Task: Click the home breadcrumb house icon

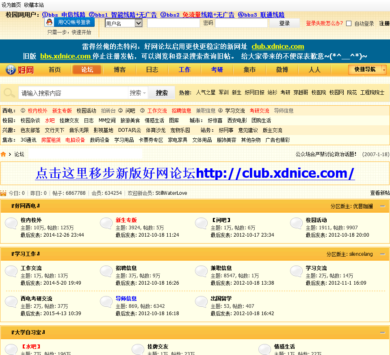Action: tap(3, 154)
